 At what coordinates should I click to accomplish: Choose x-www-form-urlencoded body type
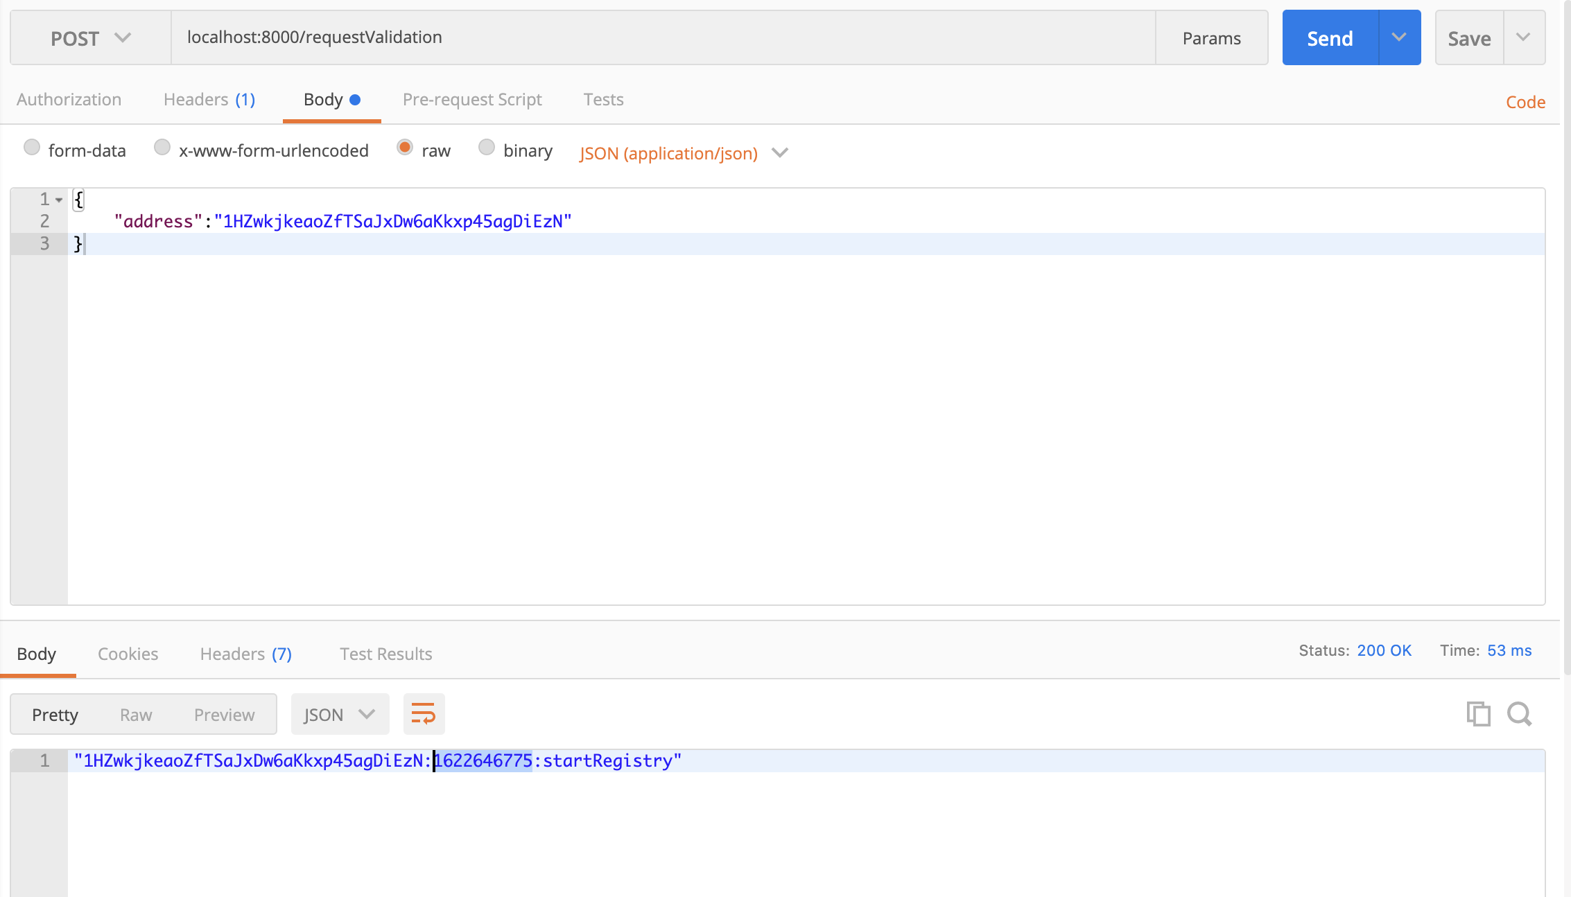(x=162, y=148)
